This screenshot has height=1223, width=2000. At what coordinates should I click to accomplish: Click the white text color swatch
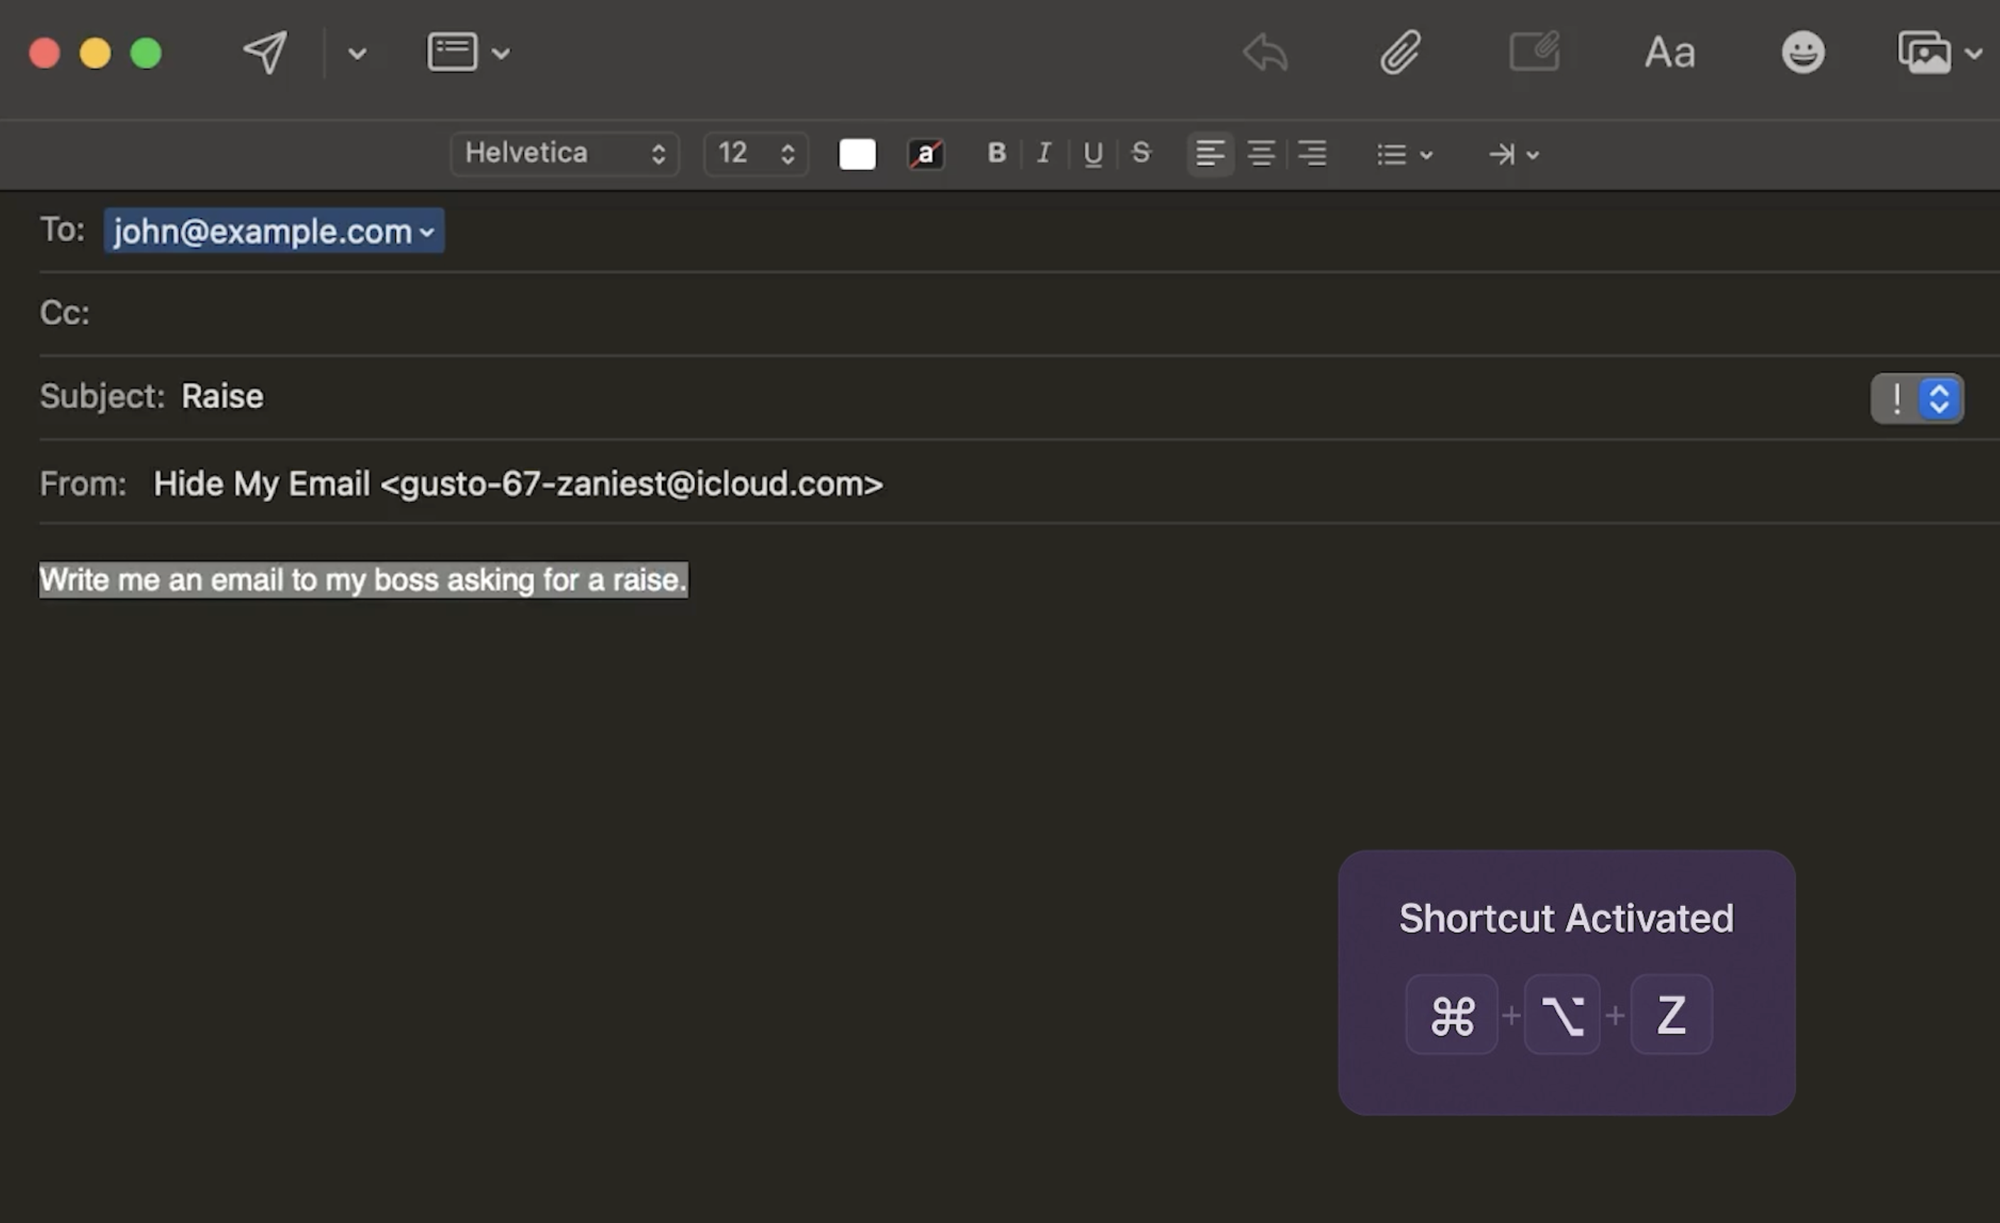[x=856, y=154]
